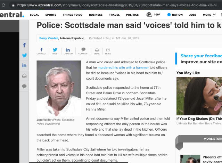
Task: Click 'Share your feedback' link
Action: pos(201,56)
